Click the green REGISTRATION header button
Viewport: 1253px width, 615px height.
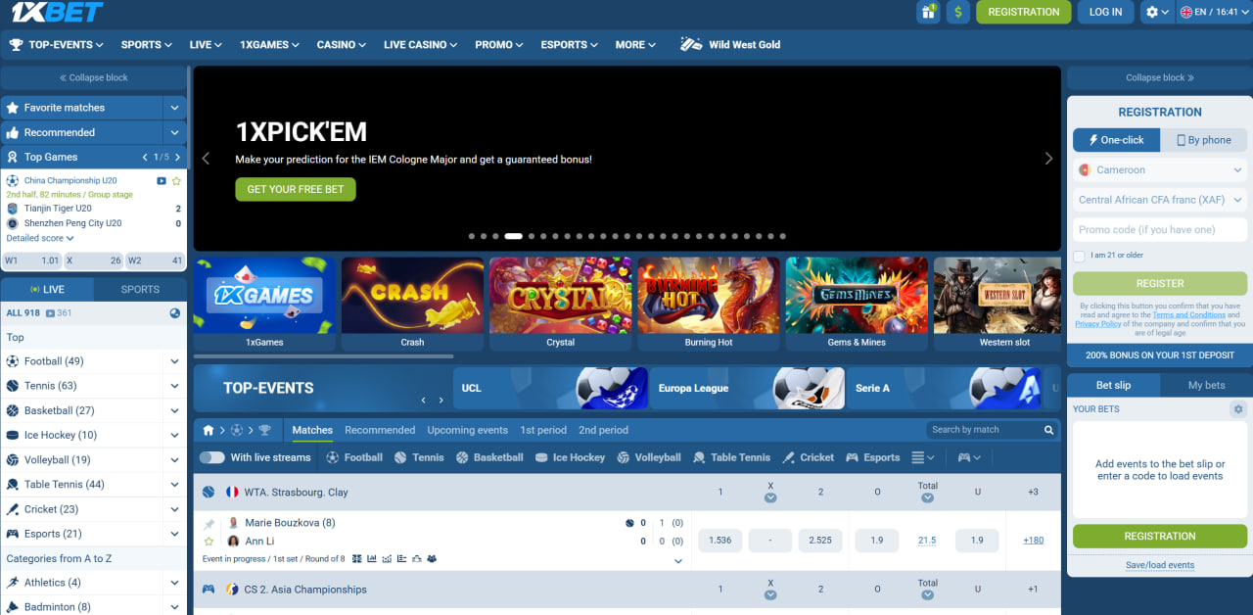[x=1023, y=12]
